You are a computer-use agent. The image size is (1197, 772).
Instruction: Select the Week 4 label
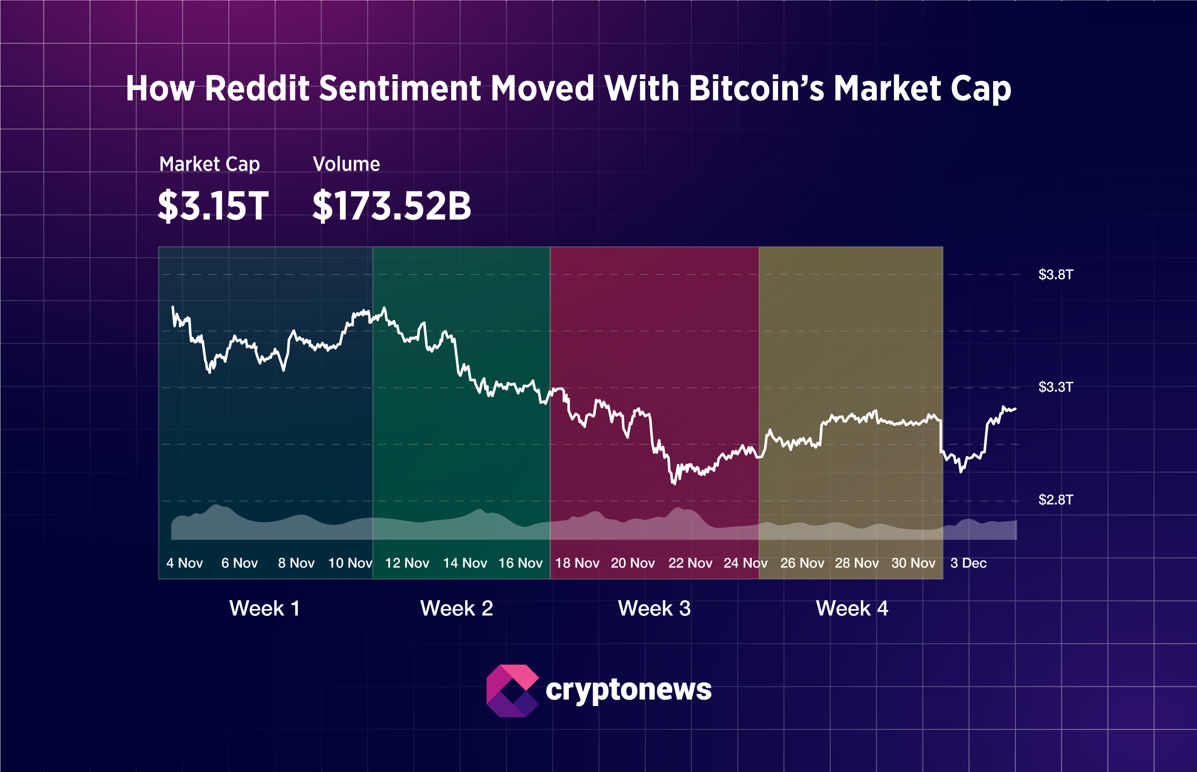coord(852,609)
